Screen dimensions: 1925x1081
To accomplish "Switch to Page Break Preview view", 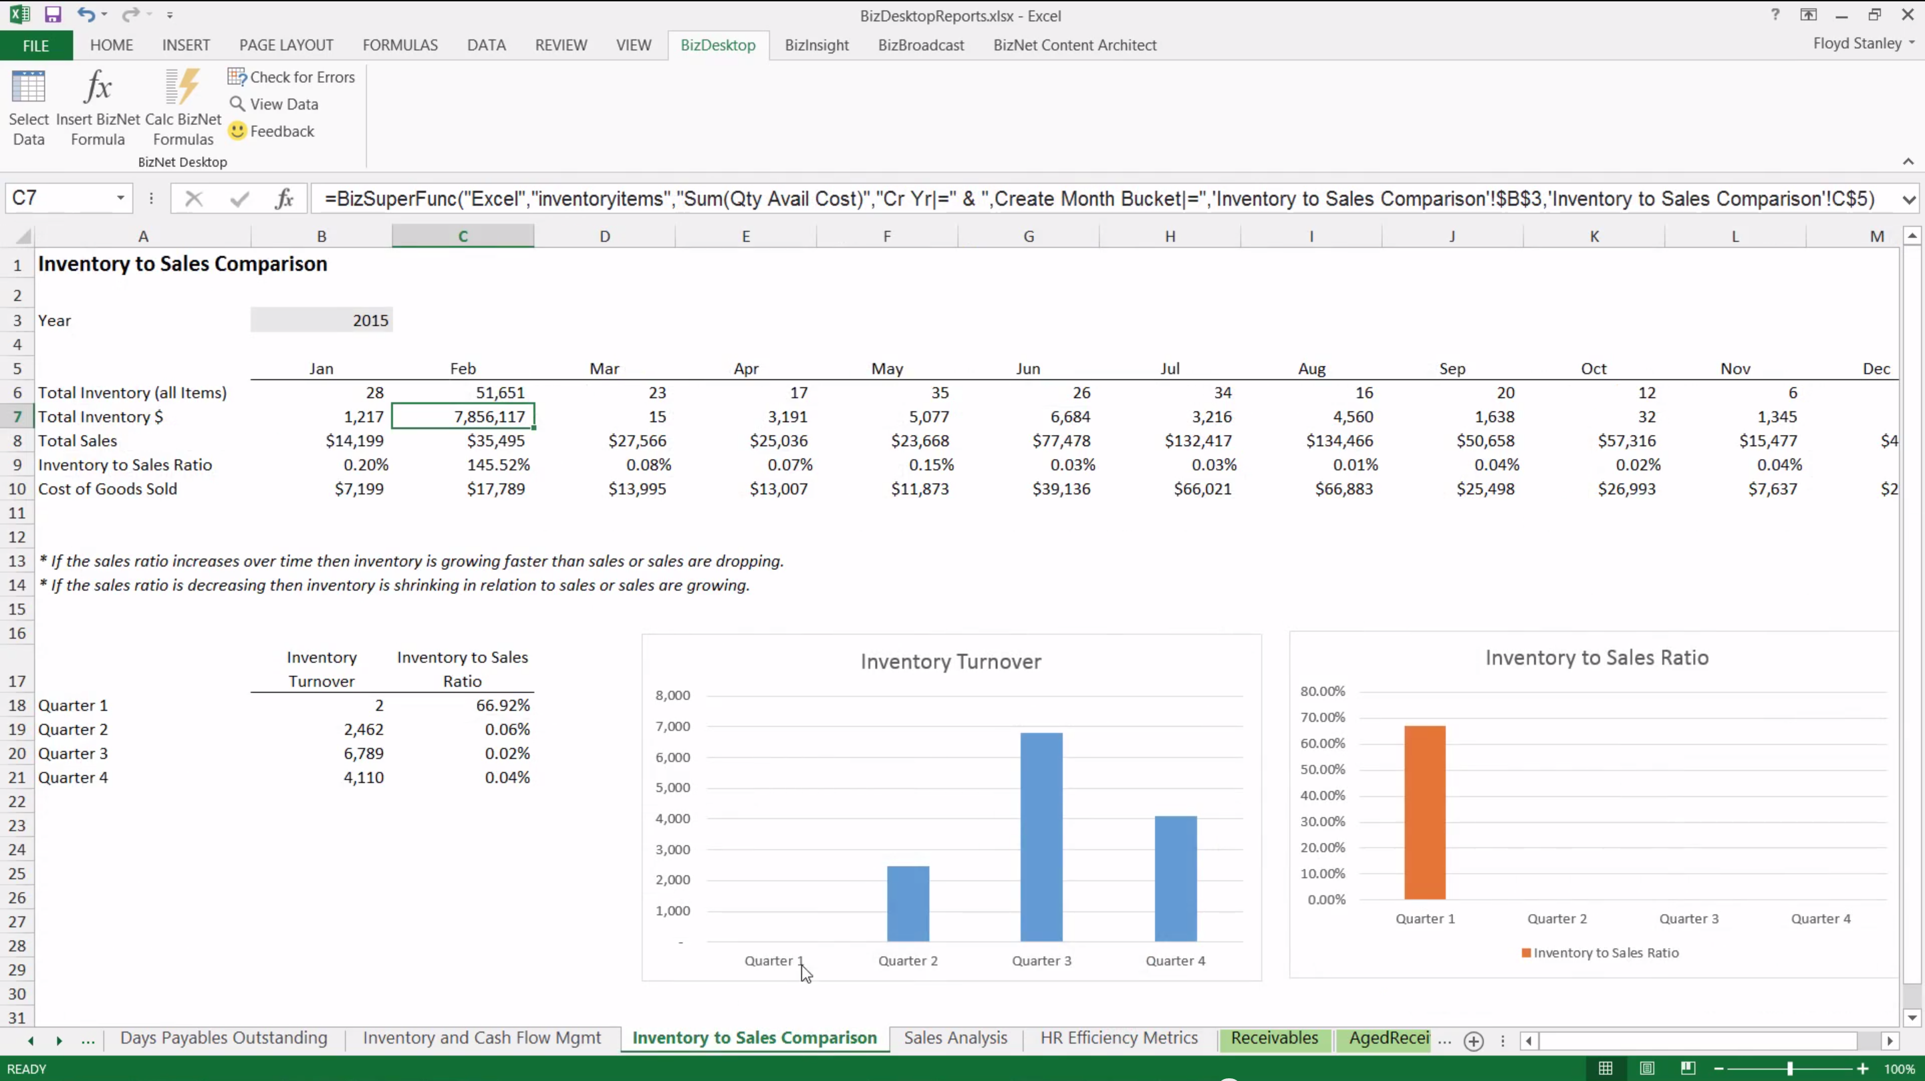I will point(1688,1068).
